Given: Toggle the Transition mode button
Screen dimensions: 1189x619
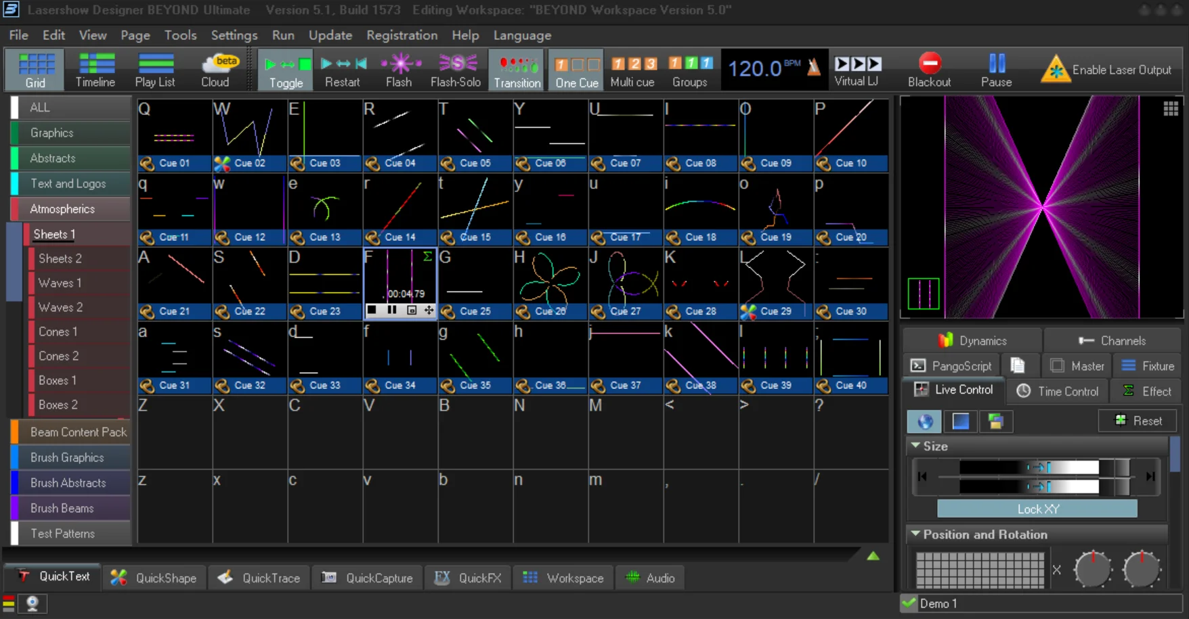Looking at the screenshot, I should point(517,70).
